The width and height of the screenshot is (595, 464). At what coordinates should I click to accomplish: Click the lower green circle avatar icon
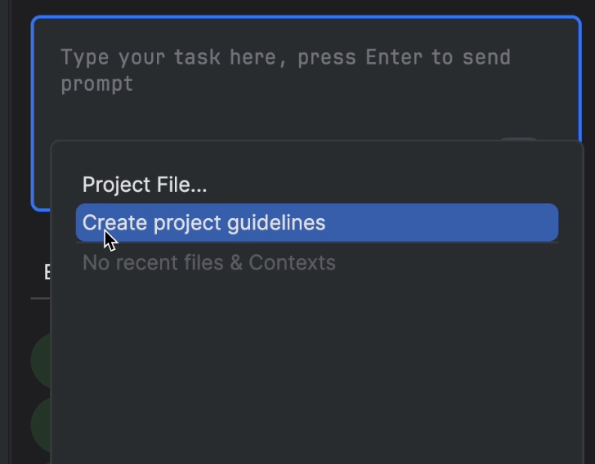pyautogui.click(x=40, y=424)
